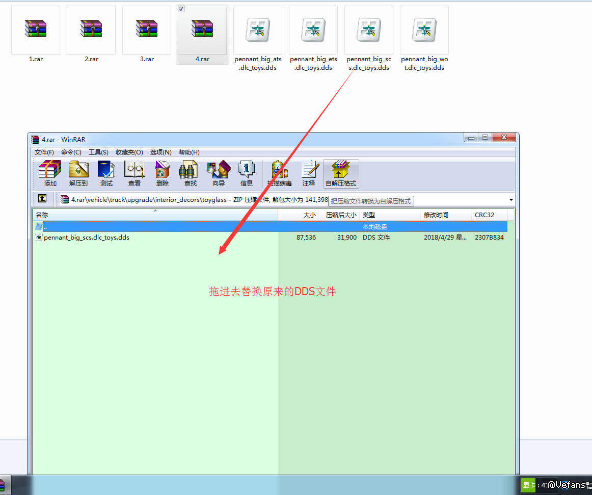Toggle the checkbox on 4.rar
The height and width of the screenshot is (495, 592).
(x=181, y=9)
